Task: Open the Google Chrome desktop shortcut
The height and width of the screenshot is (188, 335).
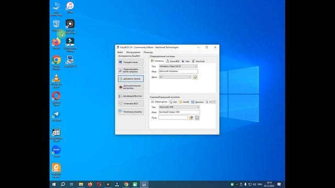Action: (x=57, y=63)
